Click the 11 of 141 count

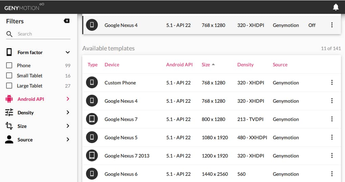click(x=331, y=48)
